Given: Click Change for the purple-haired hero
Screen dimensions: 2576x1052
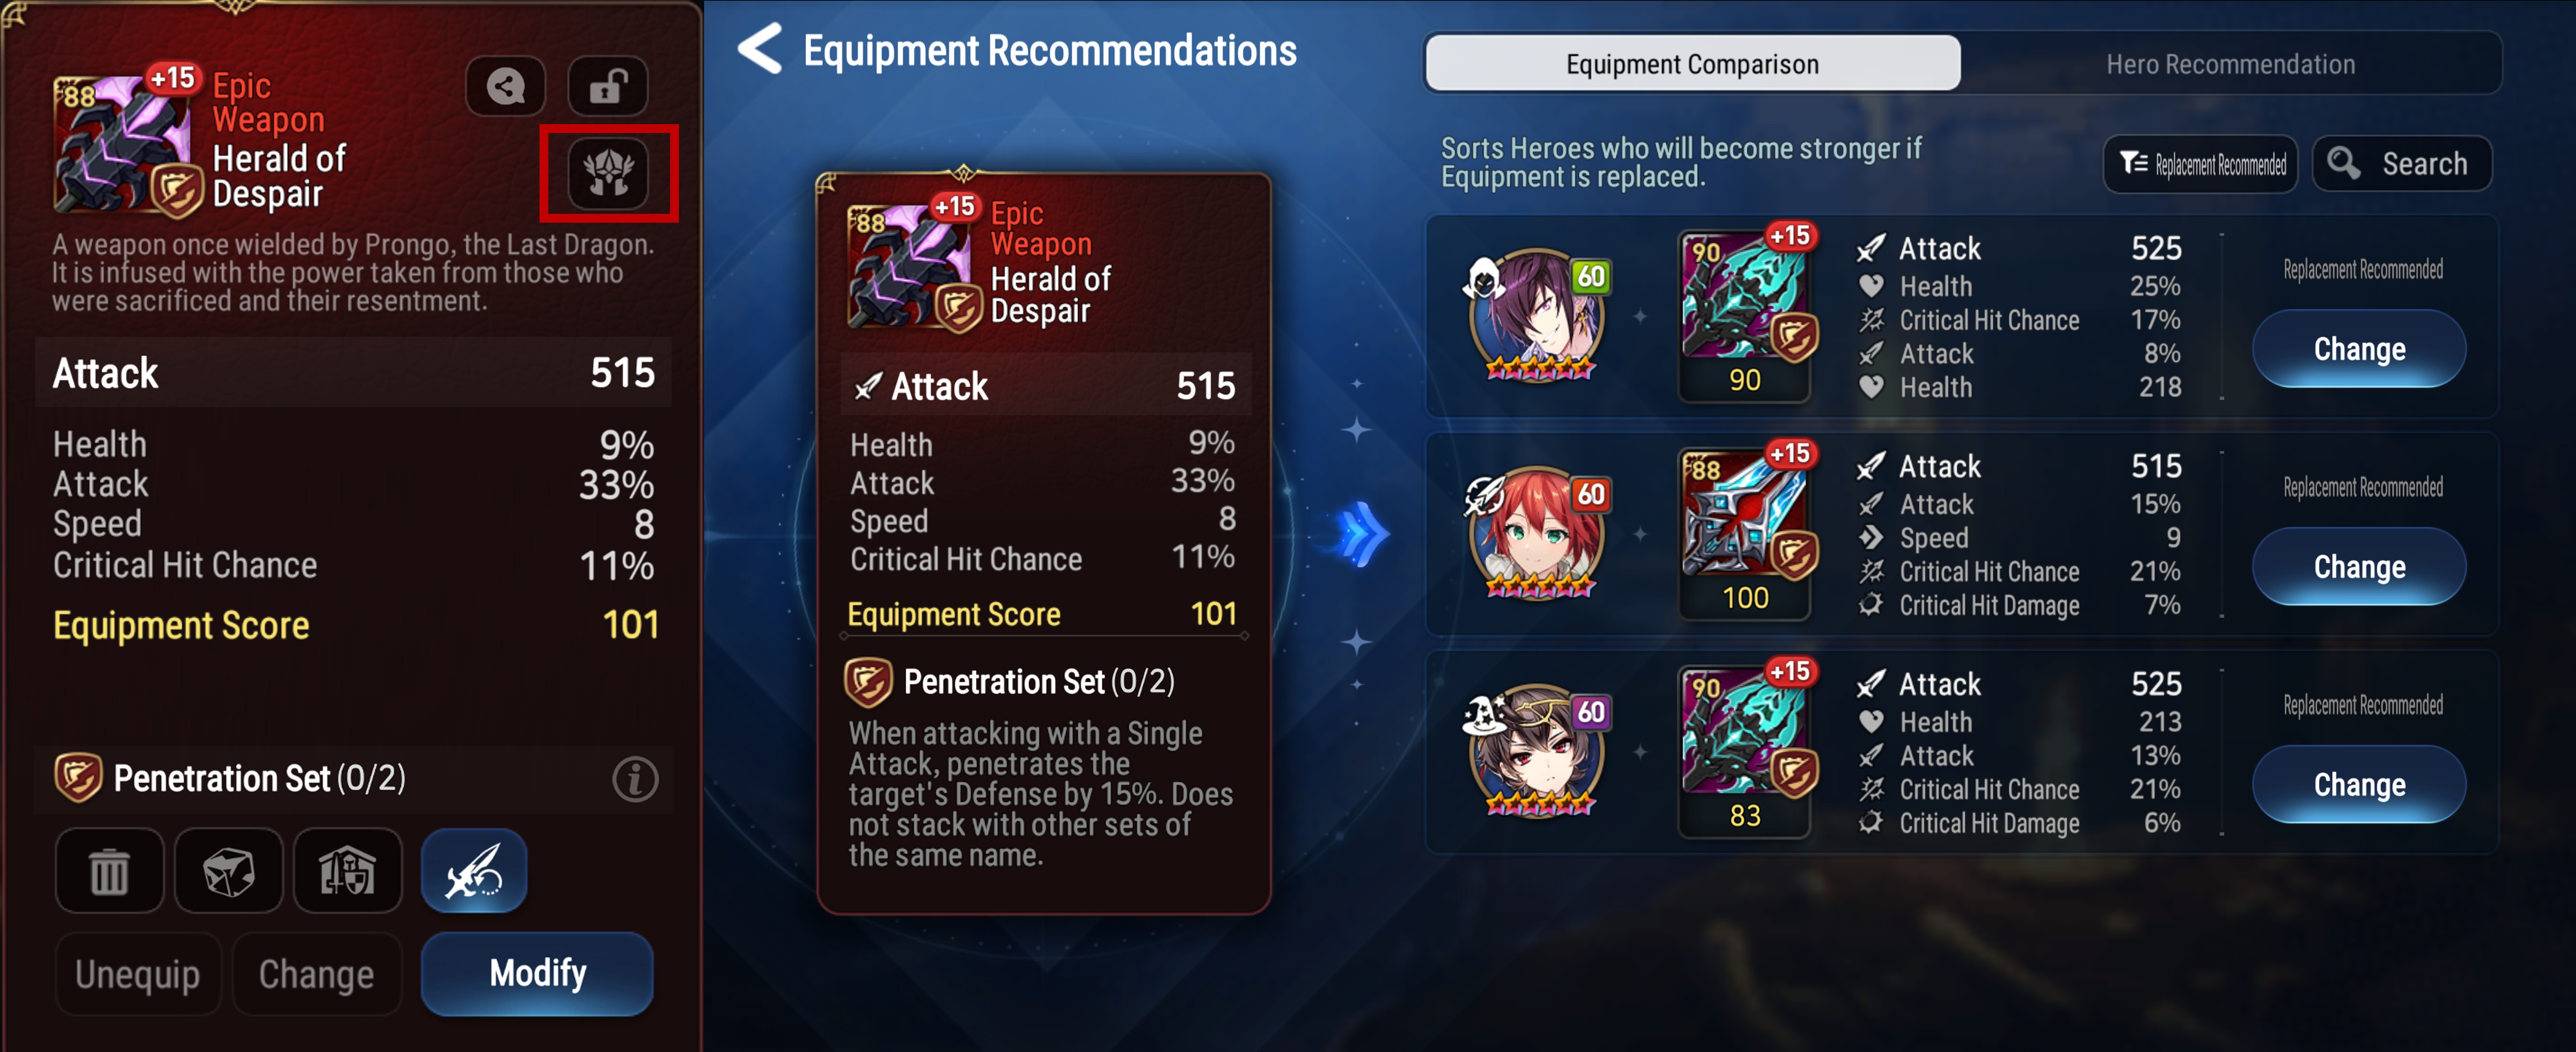Looking at the screenshot, I should (x=2359, y=349).
